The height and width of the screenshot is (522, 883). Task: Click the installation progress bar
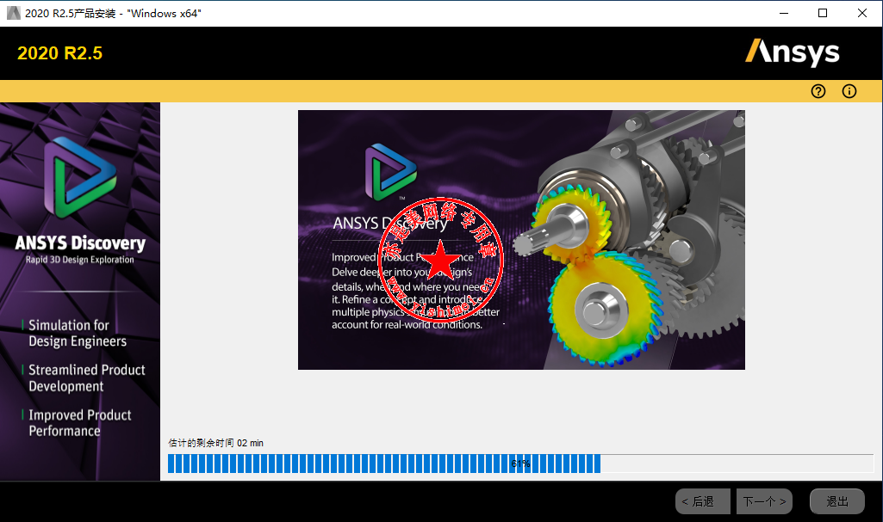(x=520, y=464)
